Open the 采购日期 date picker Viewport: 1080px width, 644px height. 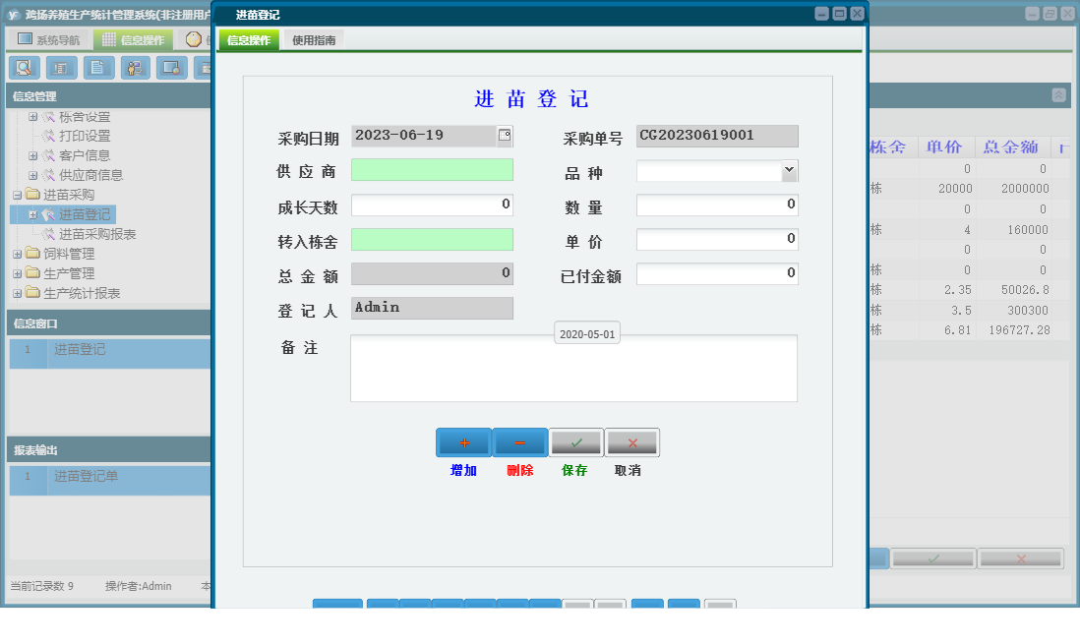[506, 136]
